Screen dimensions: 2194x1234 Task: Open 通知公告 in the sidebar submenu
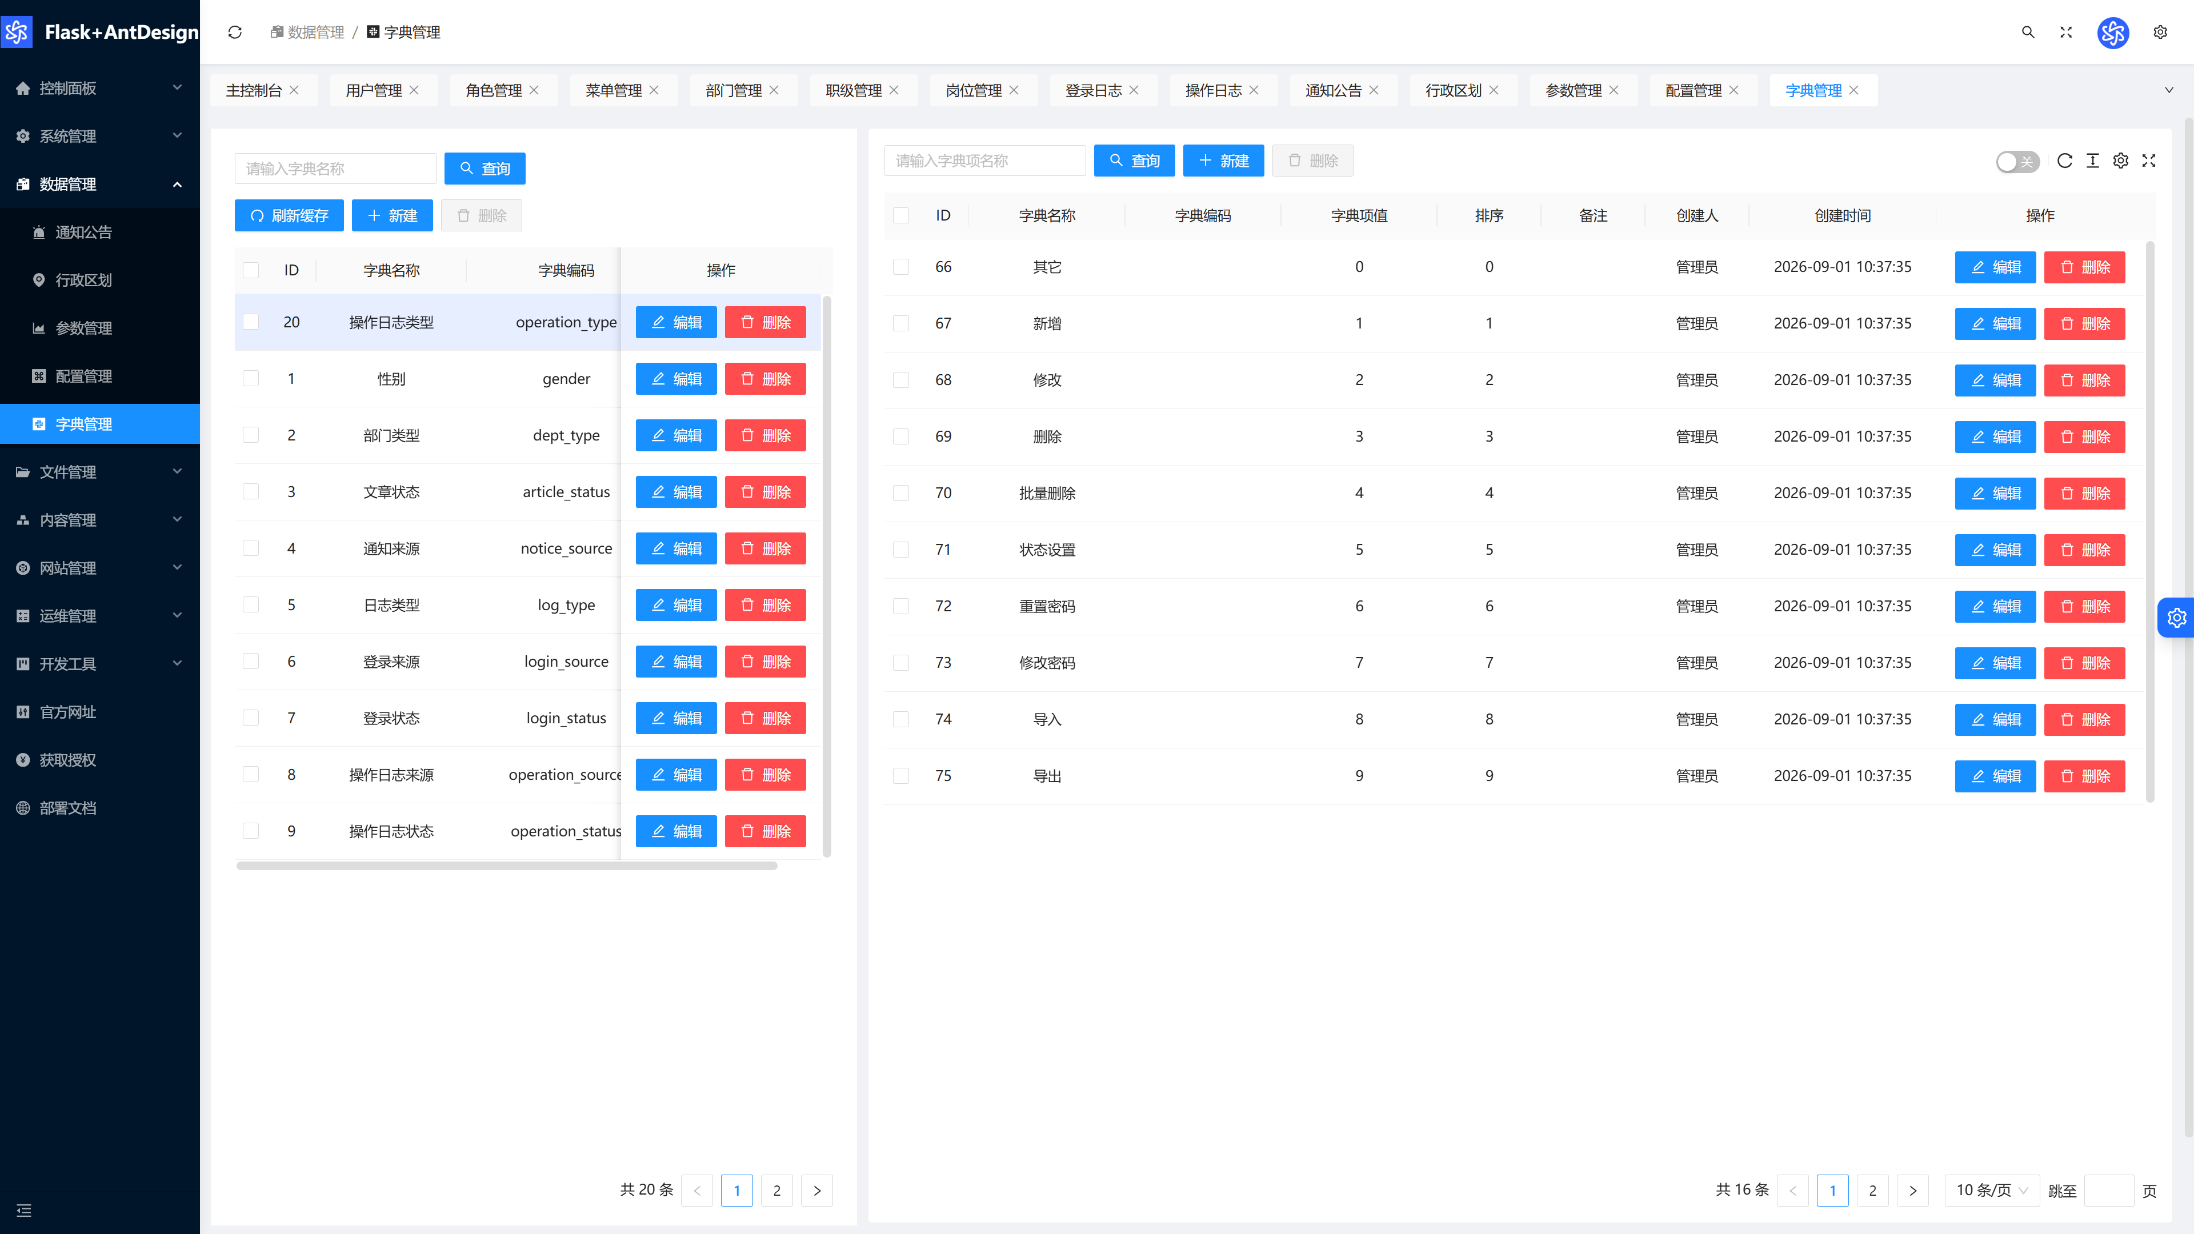tap(99, 233)
